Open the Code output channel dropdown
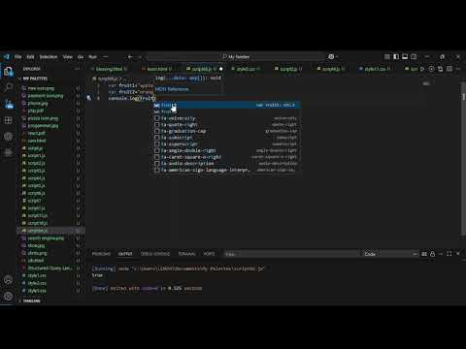The width and height of the screenshot is (466, 349). click(x=391, y=254)
